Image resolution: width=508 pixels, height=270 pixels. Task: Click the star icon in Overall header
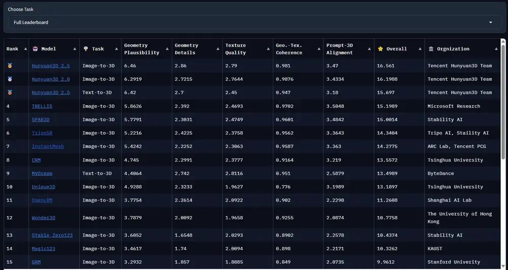380,49
